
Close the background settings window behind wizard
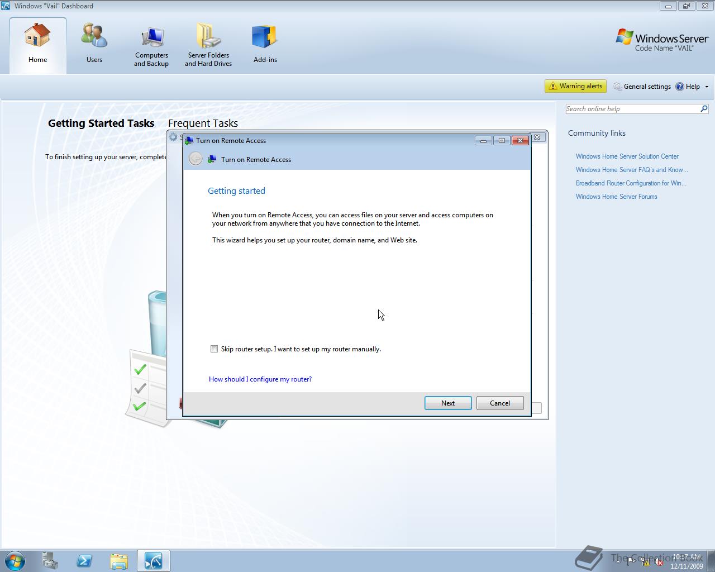tap(537, 137)
